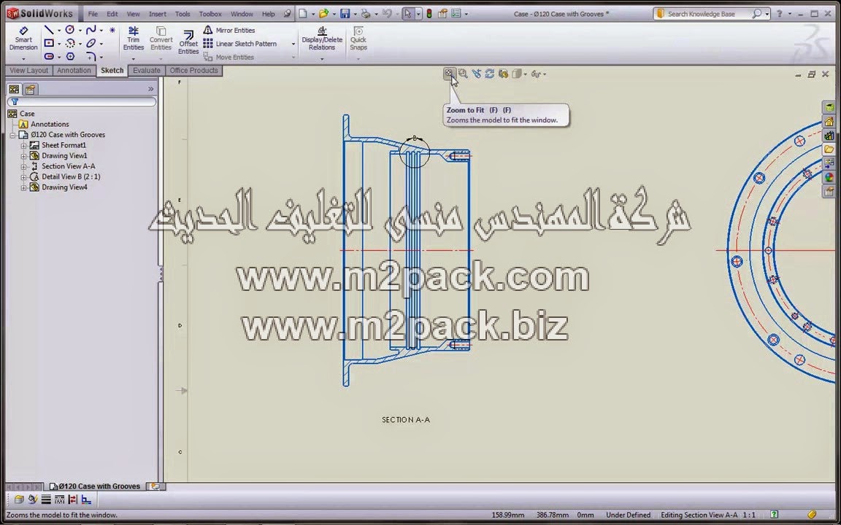Select the Ellipse sketch tool
The image size is (841, 525).
point(91,44)
